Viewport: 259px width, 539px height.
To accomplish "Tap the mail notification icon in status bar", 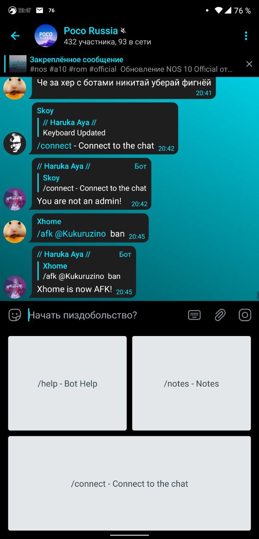I will pyautogui.click(x=40, y=10).
